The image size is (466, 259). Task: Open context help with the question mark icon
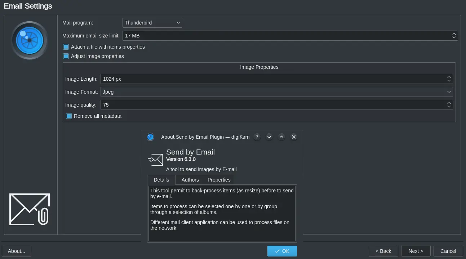257,137
